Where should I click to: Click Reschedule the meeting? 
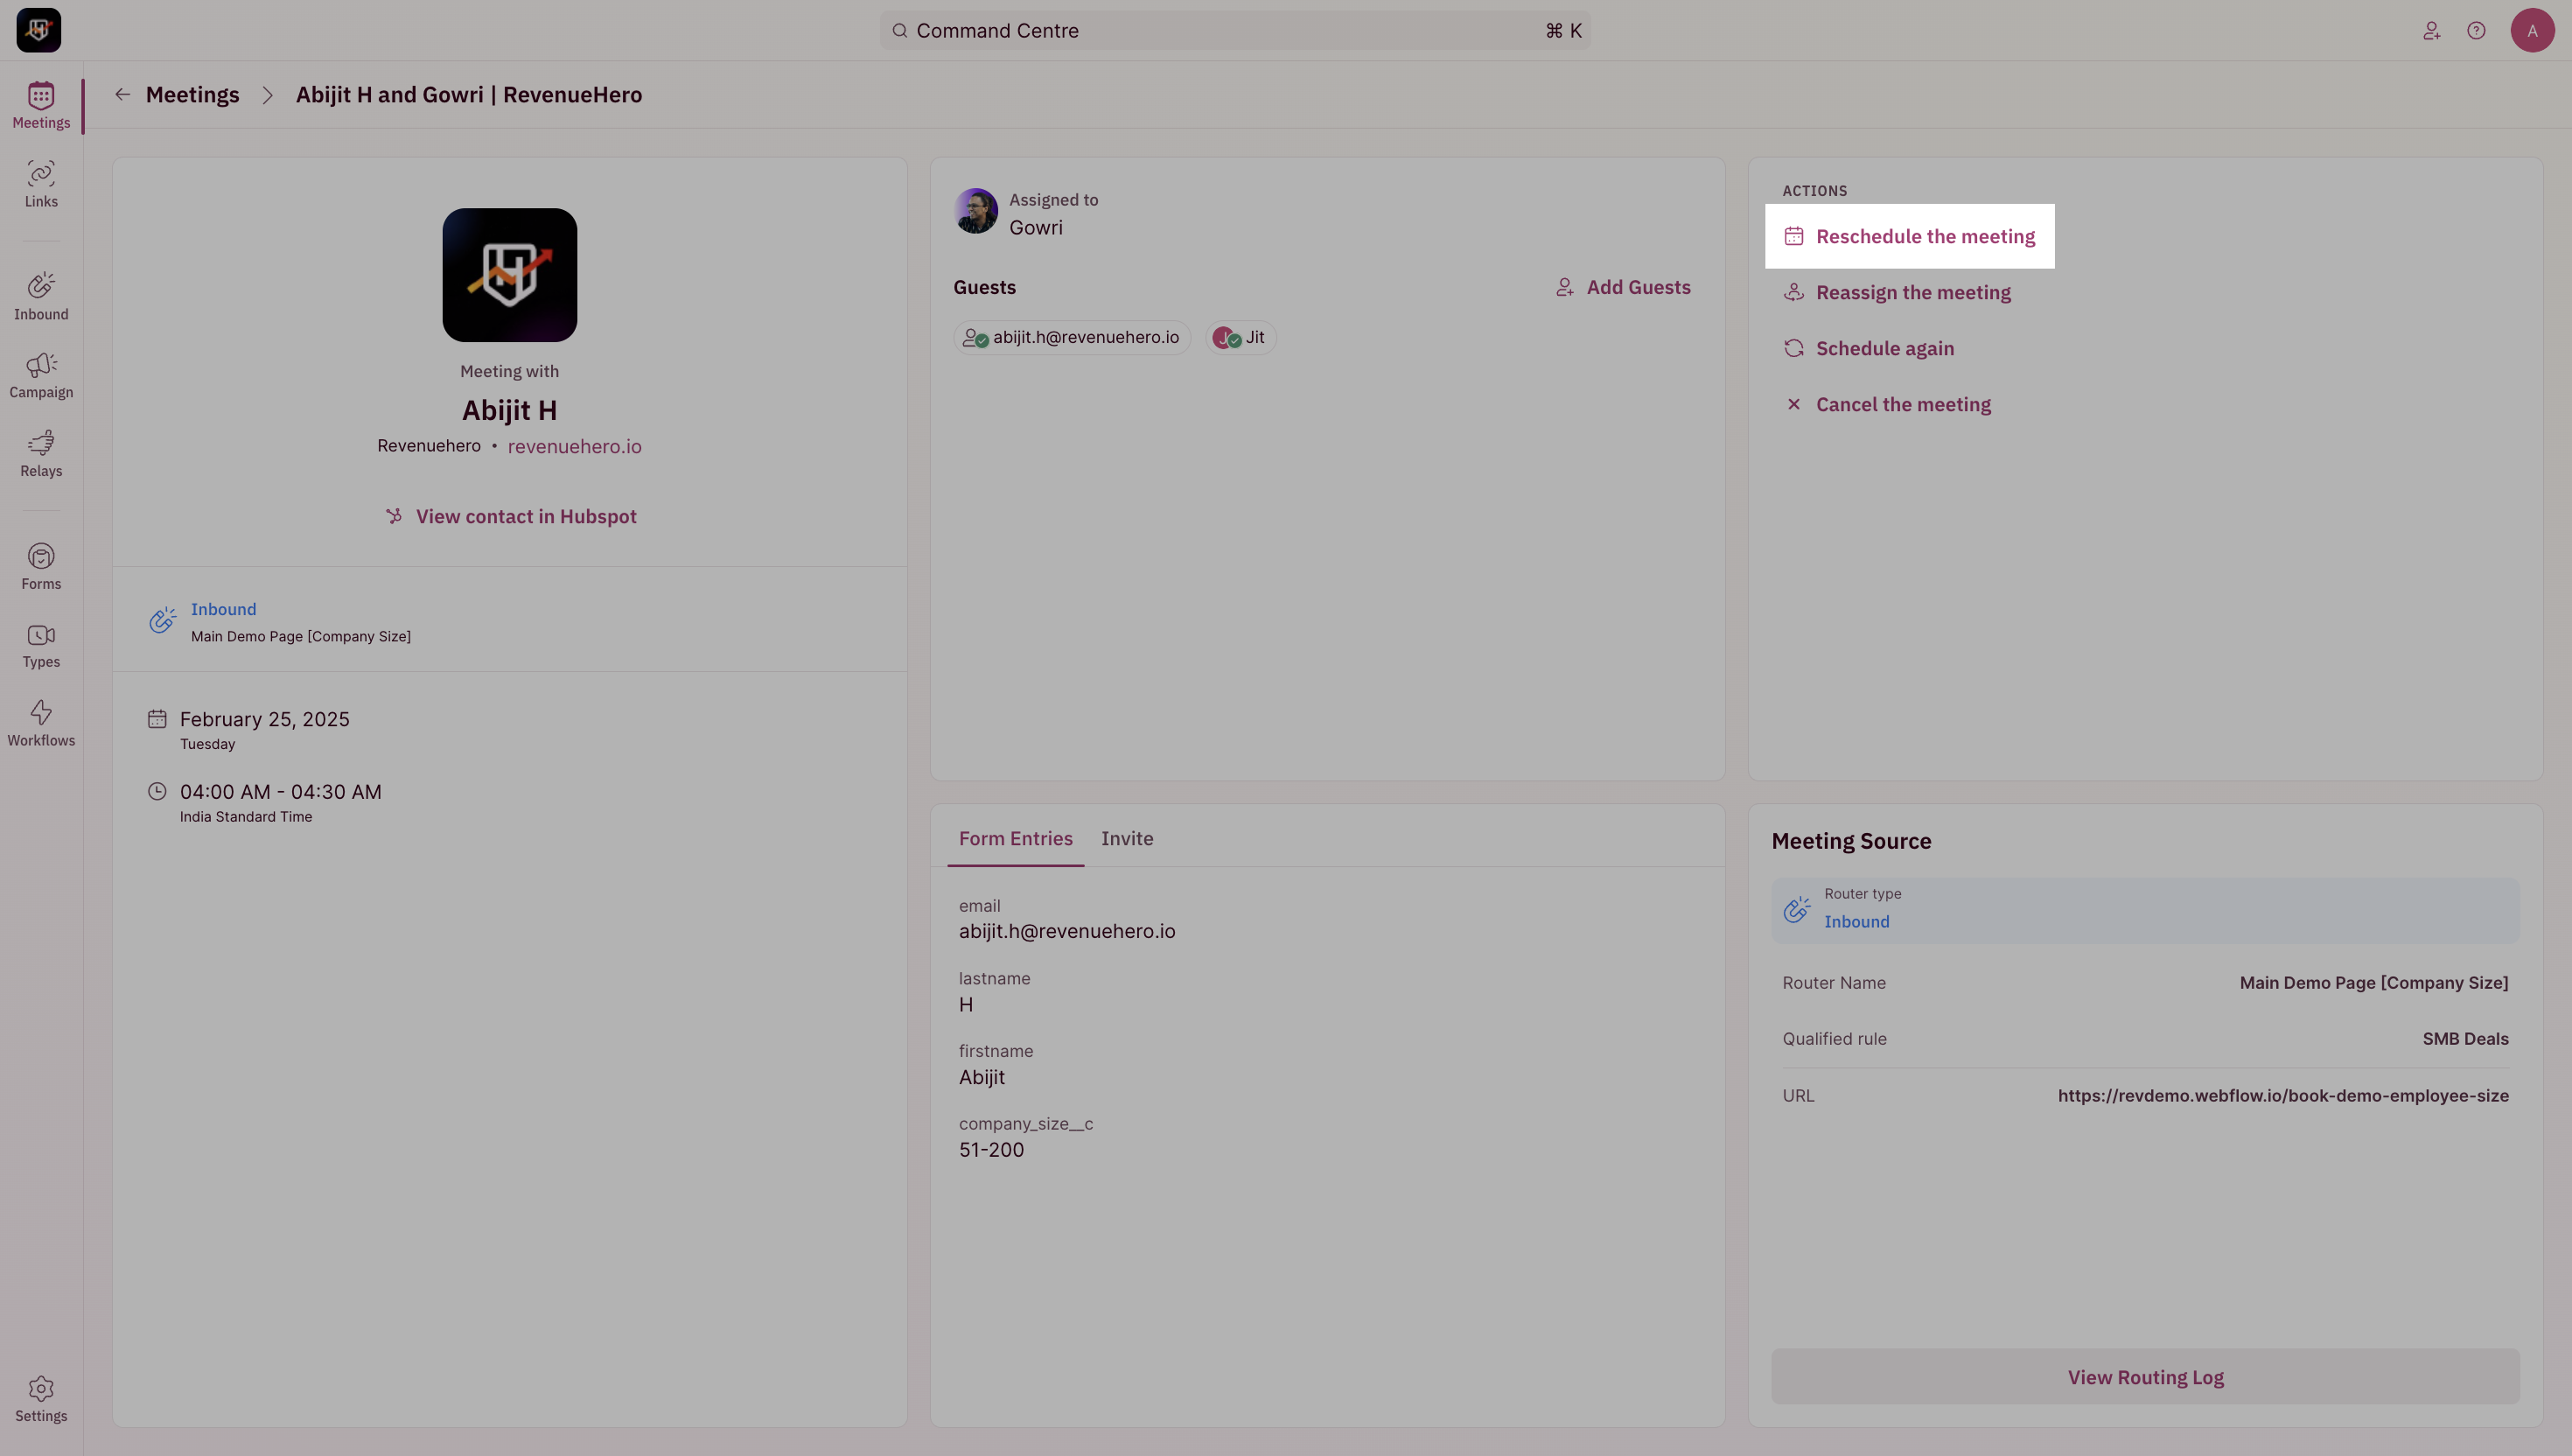point(1925,237)
